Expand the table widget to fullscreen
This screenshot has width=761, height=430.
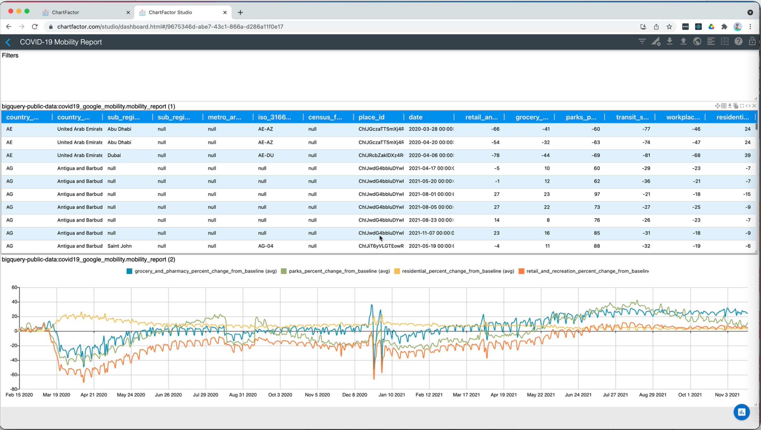click(742, 106)
